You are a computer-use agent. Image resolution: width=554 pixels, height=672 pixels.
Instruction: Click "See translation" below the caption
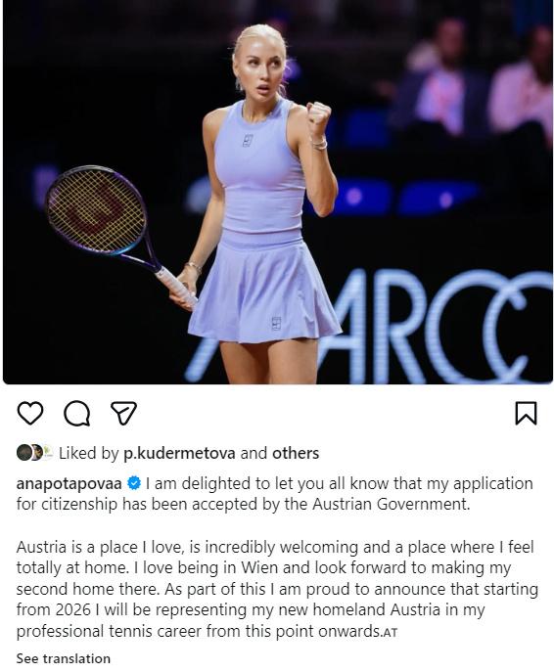[63, 658]
